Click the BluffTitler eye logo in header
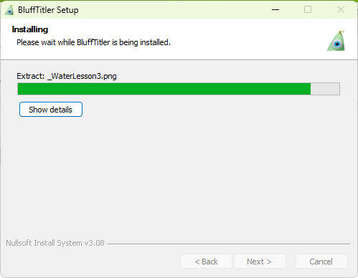Image resolution: width=358 pixels, height=278 pixels. [x=336, y=40]
